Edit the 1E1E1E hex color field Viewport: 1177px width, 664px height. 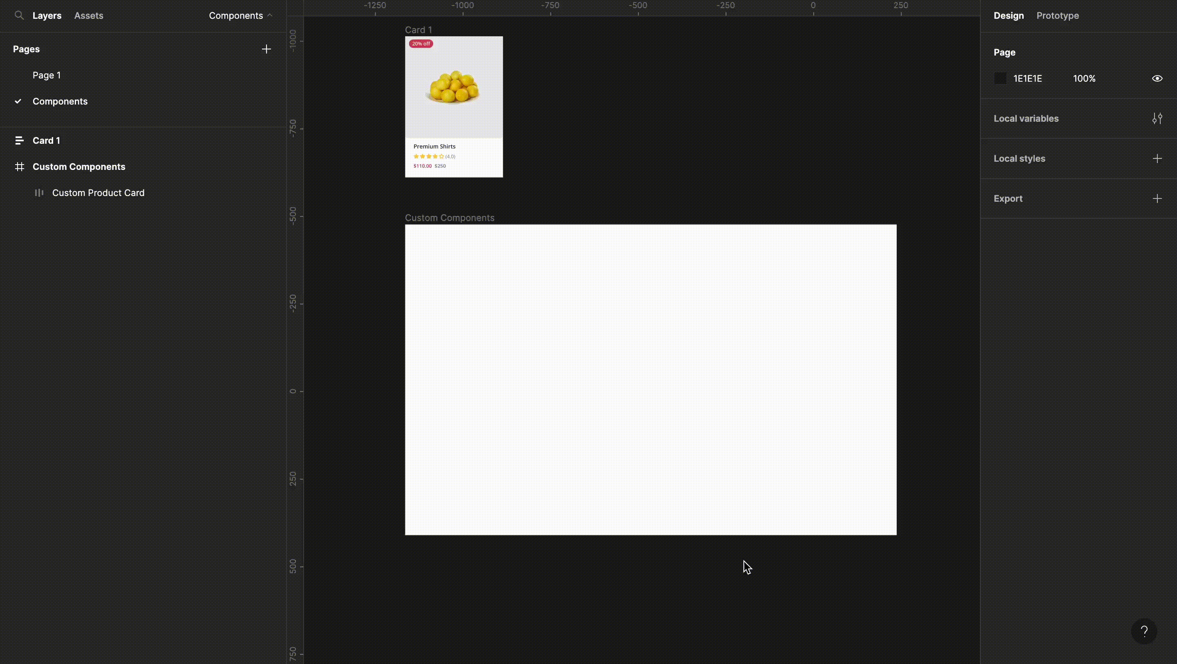(1027, 78)
